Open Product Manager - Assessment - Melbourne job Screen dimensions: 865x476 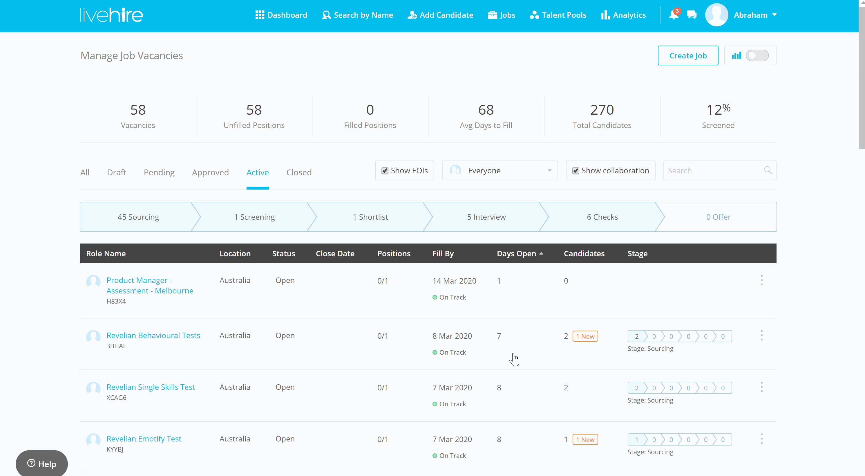pos(150,285)
